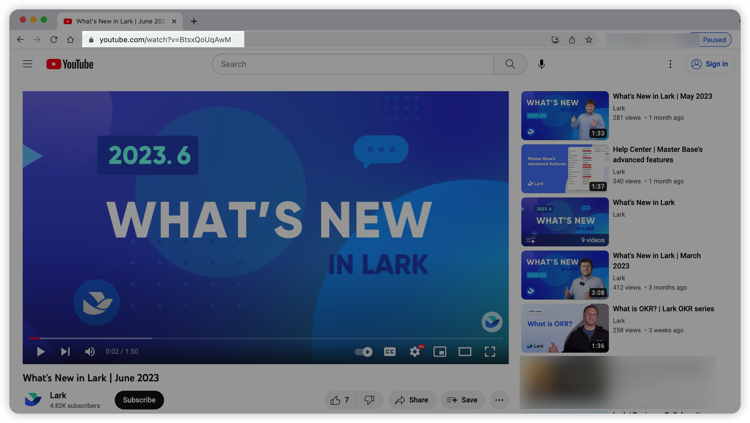Open What's New in Lark May 2023 thumbnail
Image resolution: width=750 pixels, height=423 pixels.
coord(565,115)
